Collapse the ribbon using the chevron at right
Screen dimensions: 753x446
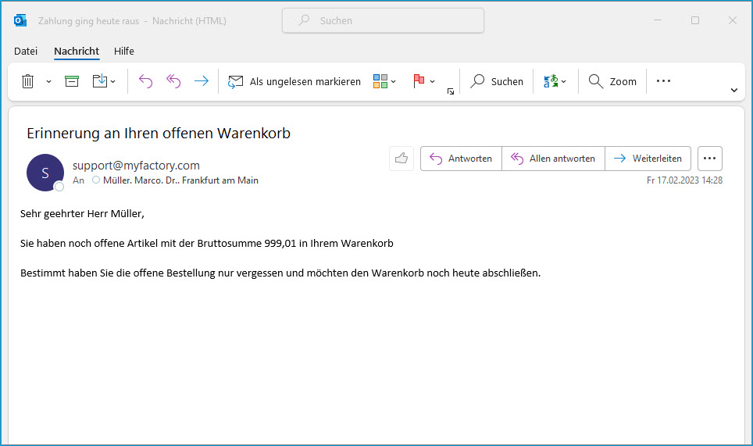pyautogui.click(x=733, y=91)
